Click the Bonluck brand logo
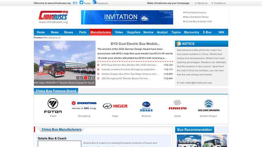262x147 pixels. pyautogui.click(x=146, y=106)
